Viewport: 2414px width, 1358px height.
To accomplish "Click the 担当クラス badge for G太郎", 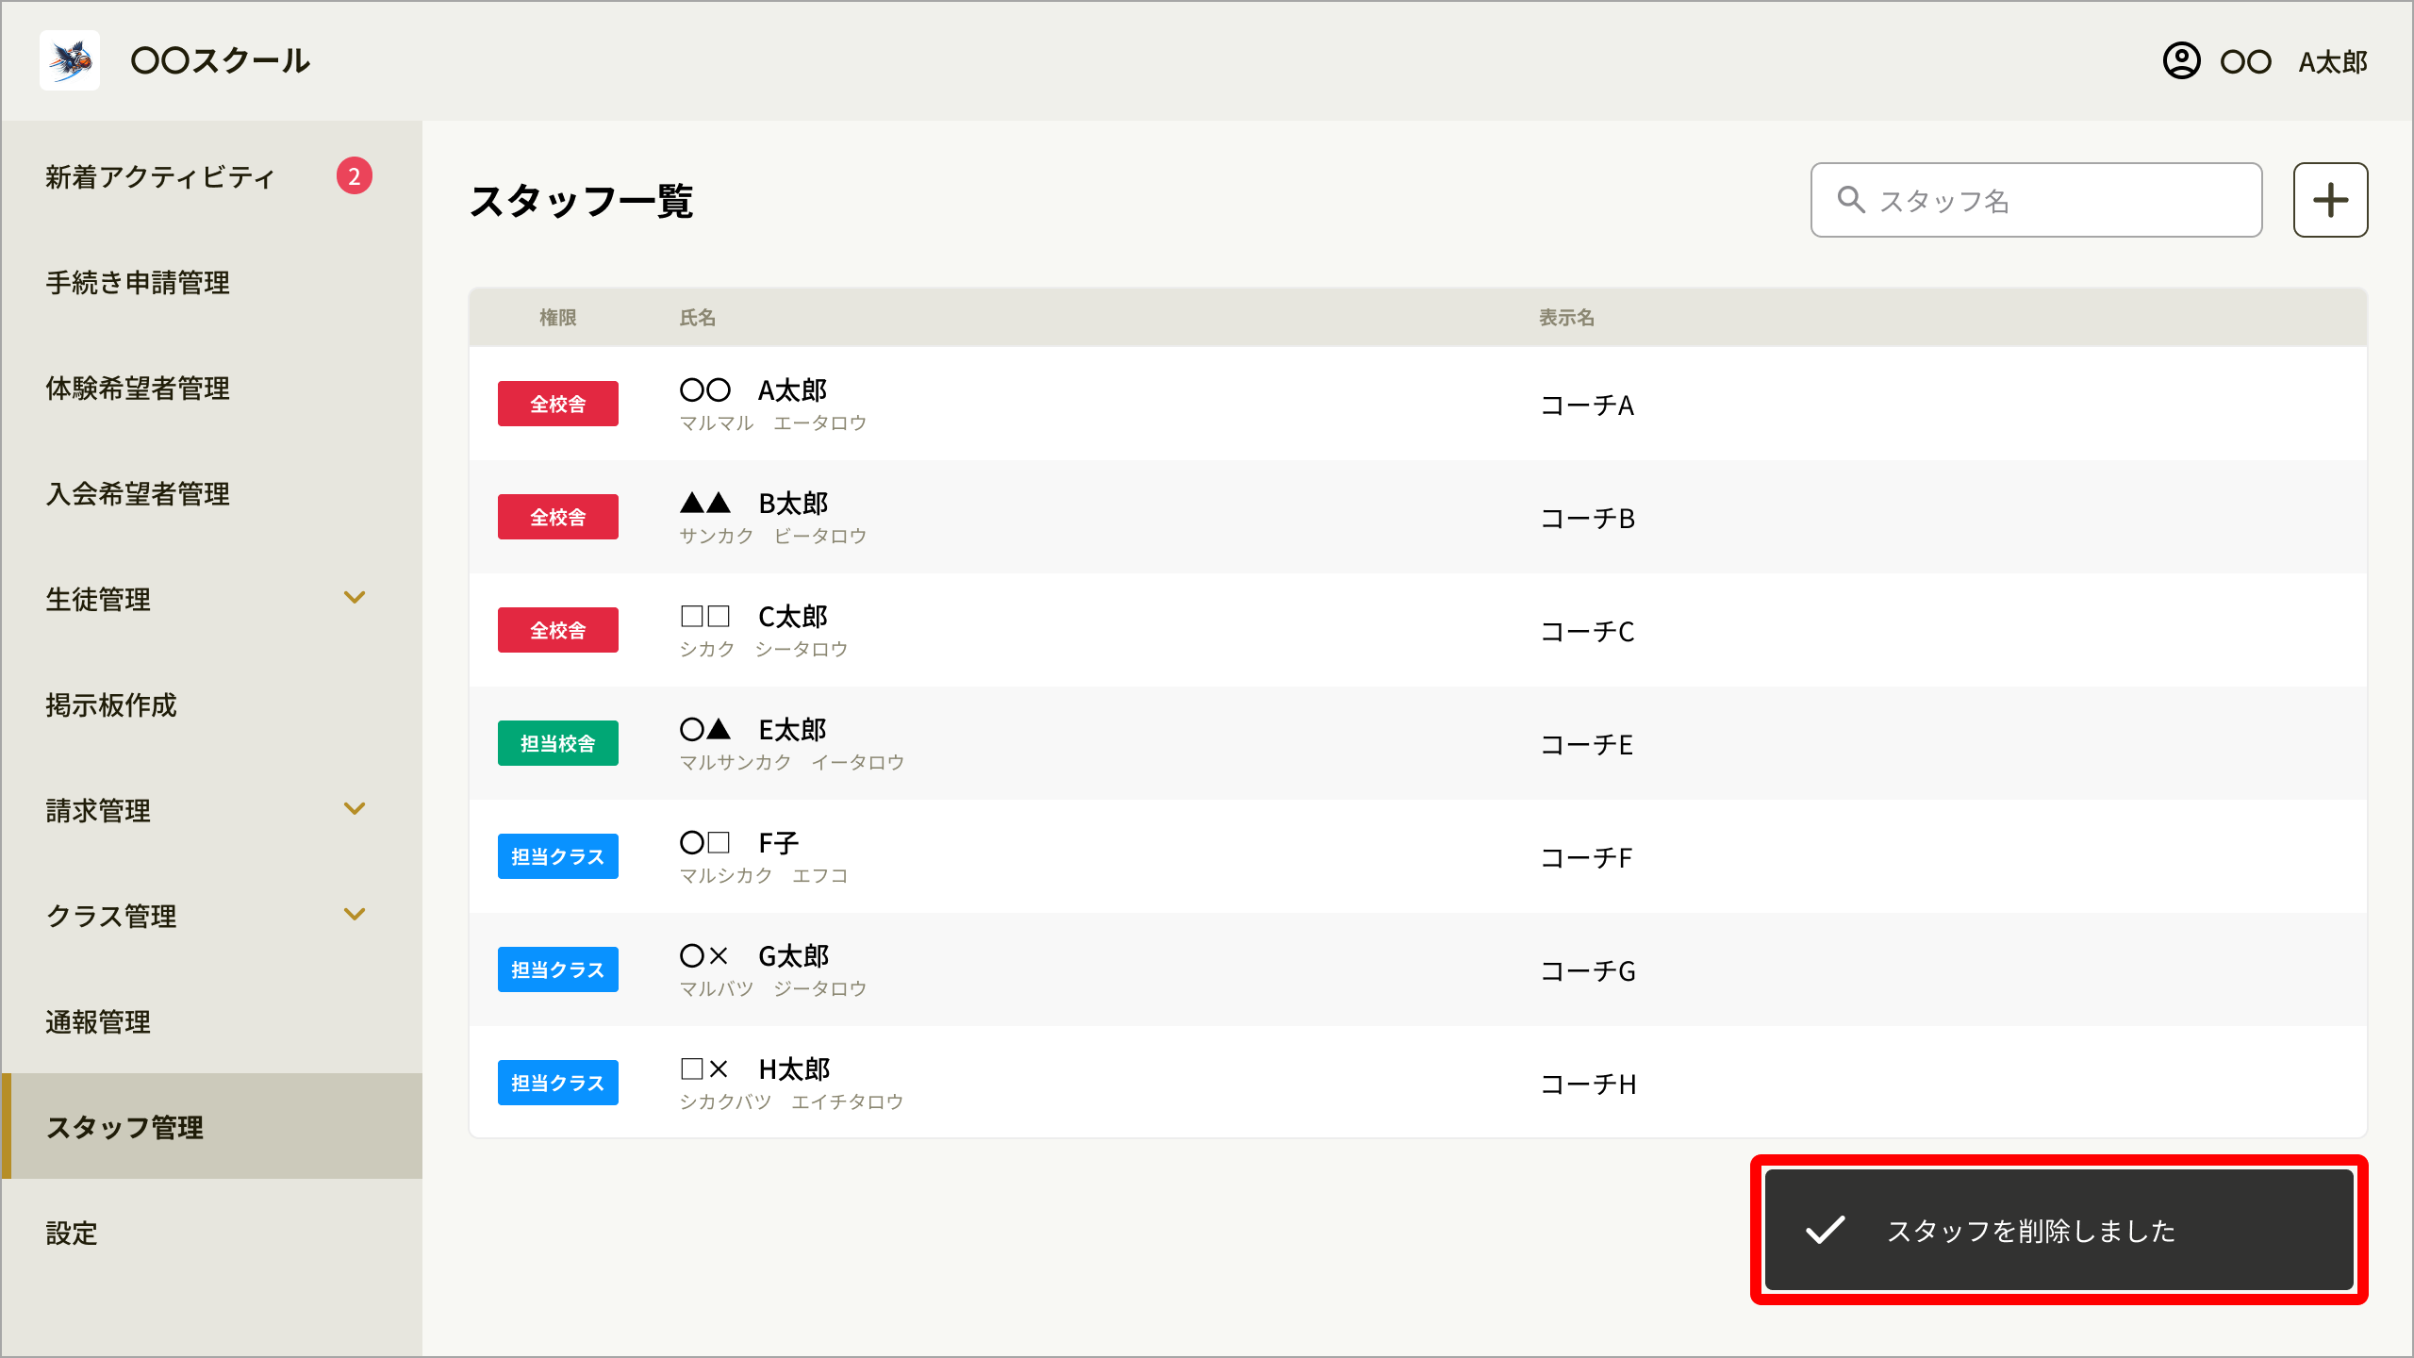I will (x=558, y=969).
